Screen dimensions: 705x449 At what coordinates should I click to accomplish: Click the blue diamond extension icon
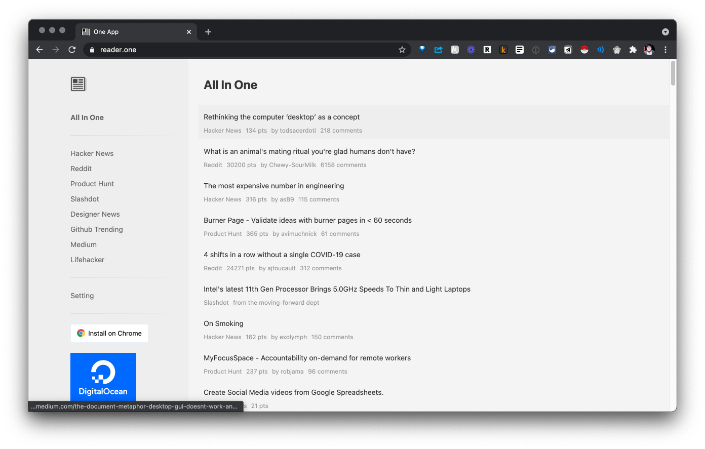tap(422, 50)
